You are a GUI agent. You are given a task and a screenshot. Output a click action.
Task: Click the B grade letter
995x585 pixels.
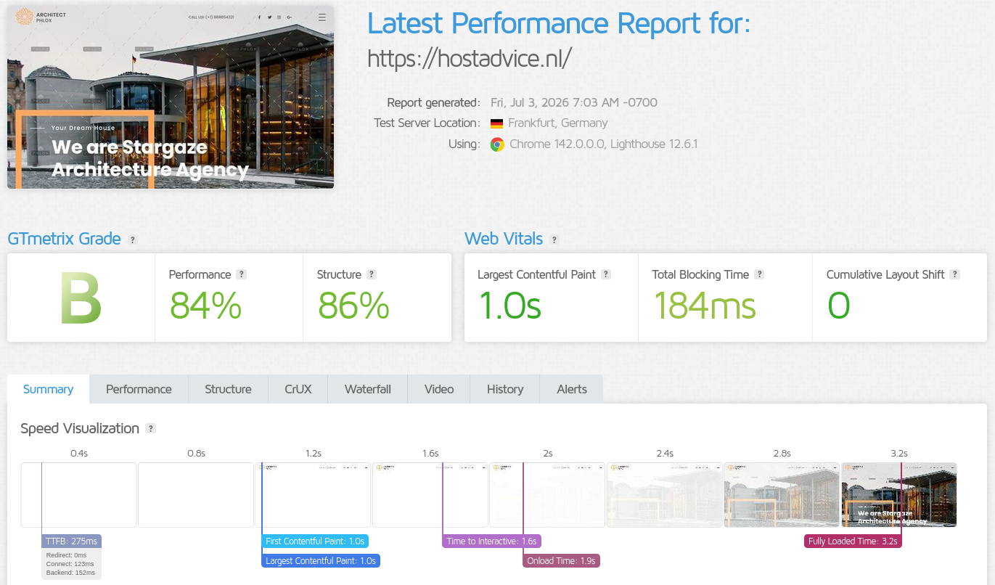click(81, 298)
